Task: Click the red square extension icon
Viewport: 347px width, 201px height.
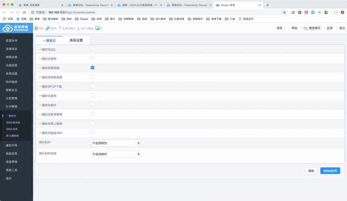Action: click(306, 13)
